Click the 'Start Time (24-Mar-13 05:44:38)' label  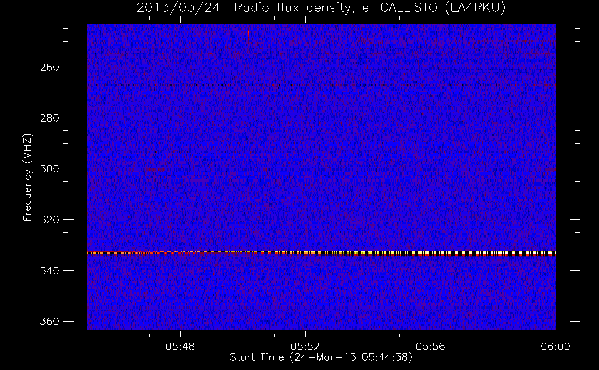tap(321, 358)
